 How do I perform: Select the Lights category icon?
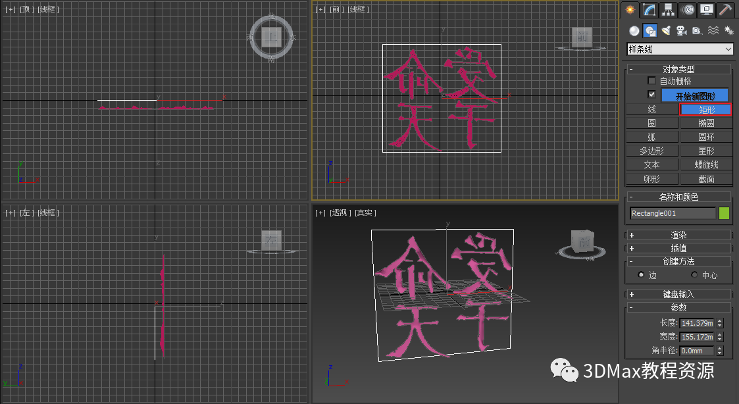[x=666, y=31]
